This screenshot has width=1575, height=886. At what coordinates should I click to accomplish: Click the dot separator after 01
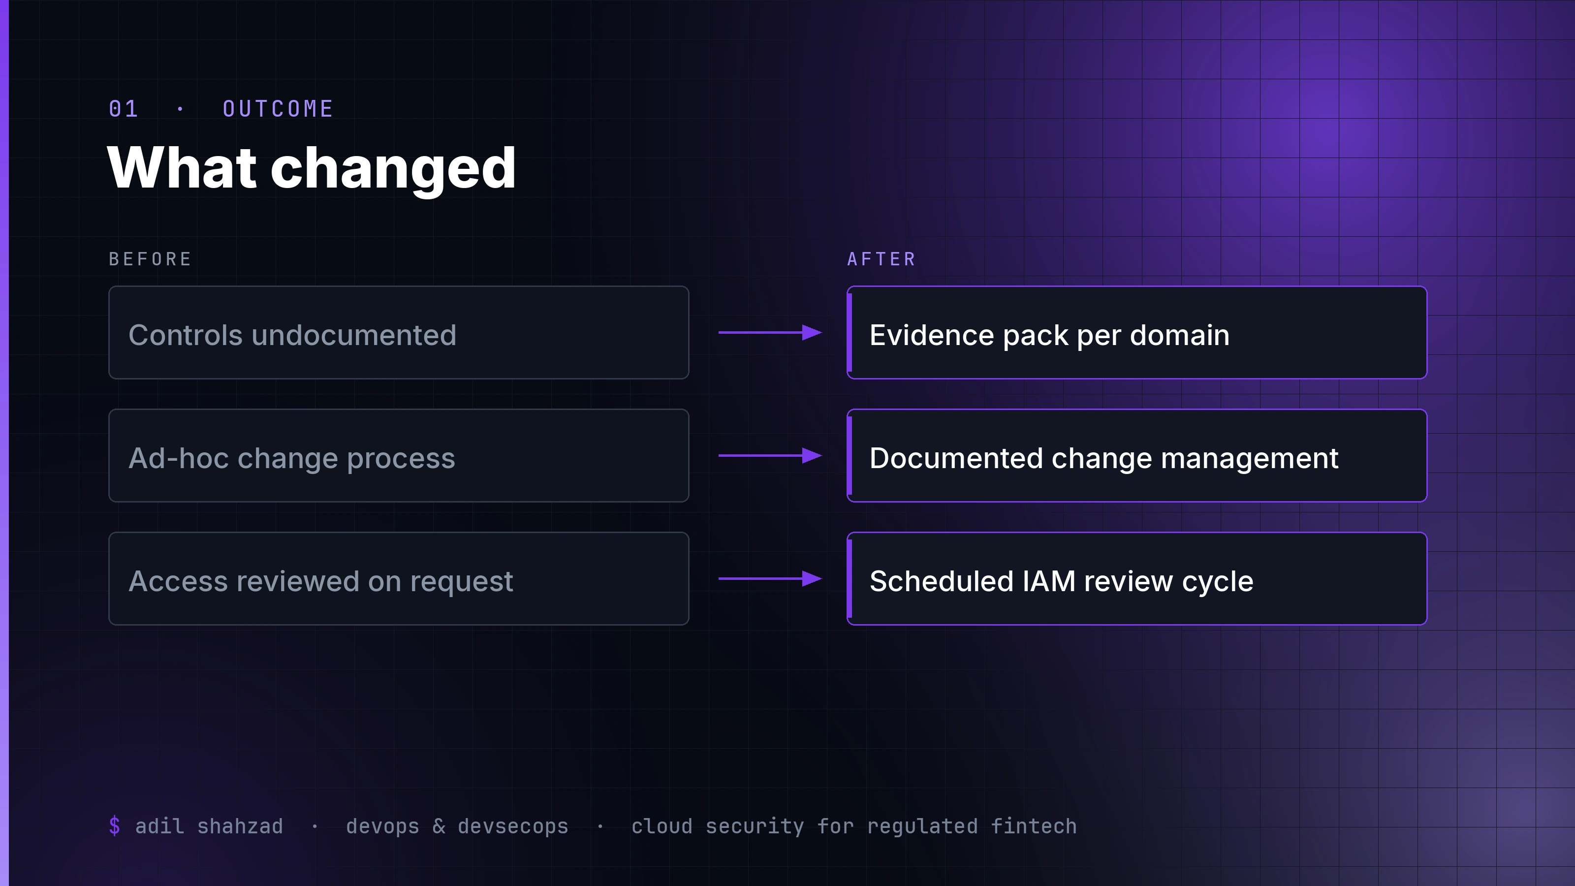click(x=180, y=109)
